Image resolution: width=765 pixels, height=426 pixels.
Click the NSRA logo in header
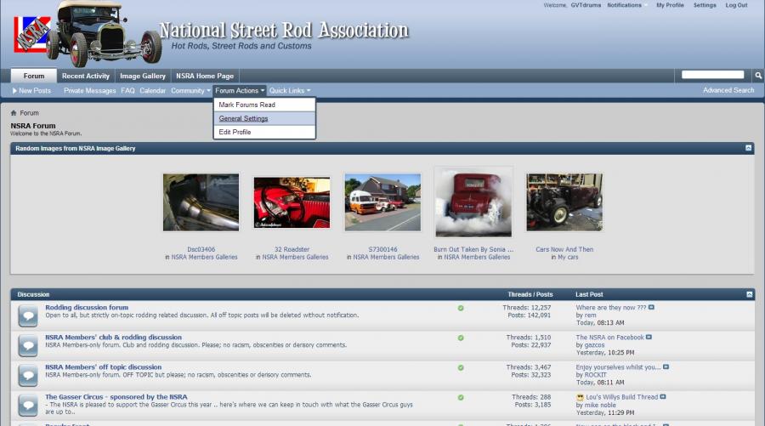point(32,36)
